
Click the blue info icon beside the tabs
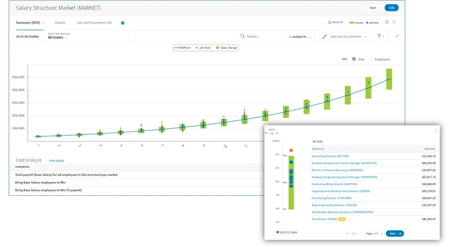(123, 23)
